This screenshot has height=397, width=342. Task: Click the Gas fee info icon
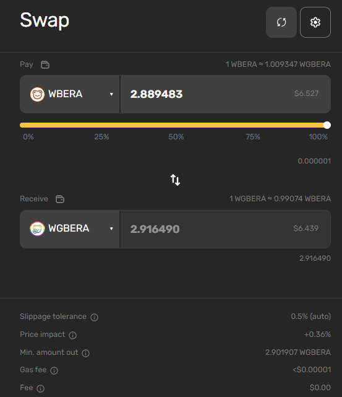tap(54, 370)
